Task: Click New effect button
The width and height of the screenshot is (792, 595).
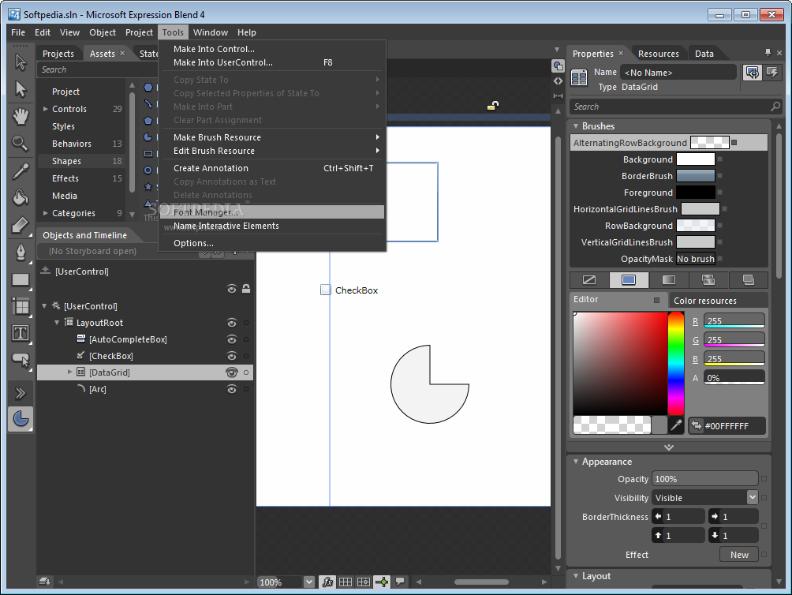Action: [x=739, y=555]
